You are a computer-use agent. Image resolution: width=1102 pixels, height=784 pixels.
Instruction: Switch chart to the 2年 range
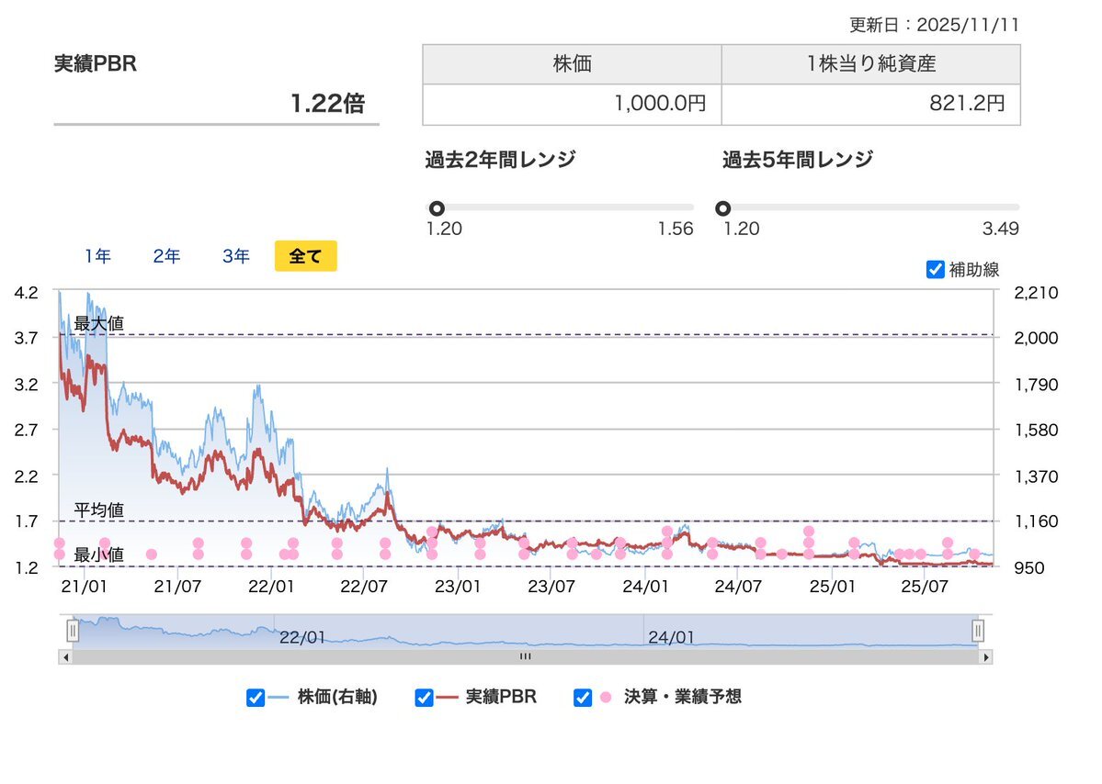click(x=166, y=257)
